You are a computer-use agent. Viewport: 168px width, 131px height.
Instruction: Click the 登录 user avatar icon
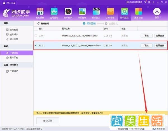coord(157,12)
